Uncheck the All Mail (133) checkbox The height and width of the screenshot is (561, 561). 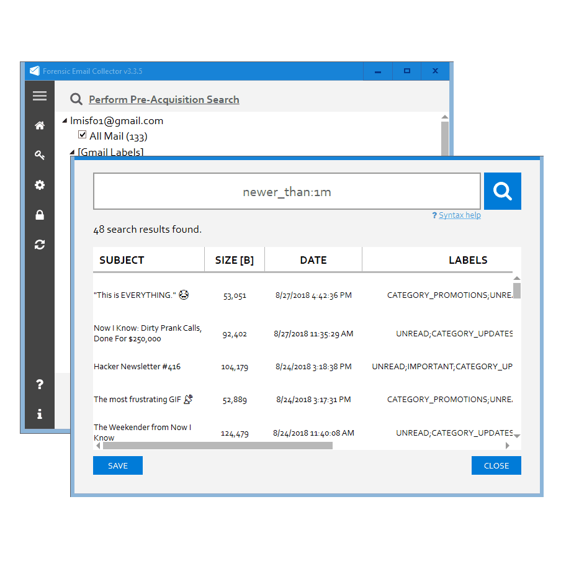click(82, 135)
